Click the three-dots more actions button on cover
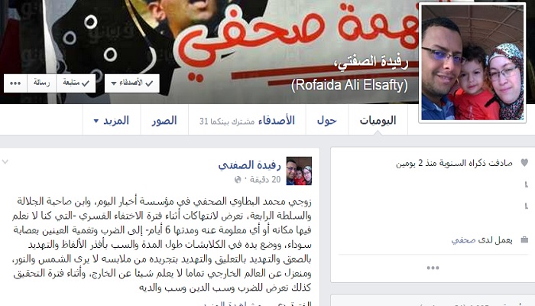 15,83
